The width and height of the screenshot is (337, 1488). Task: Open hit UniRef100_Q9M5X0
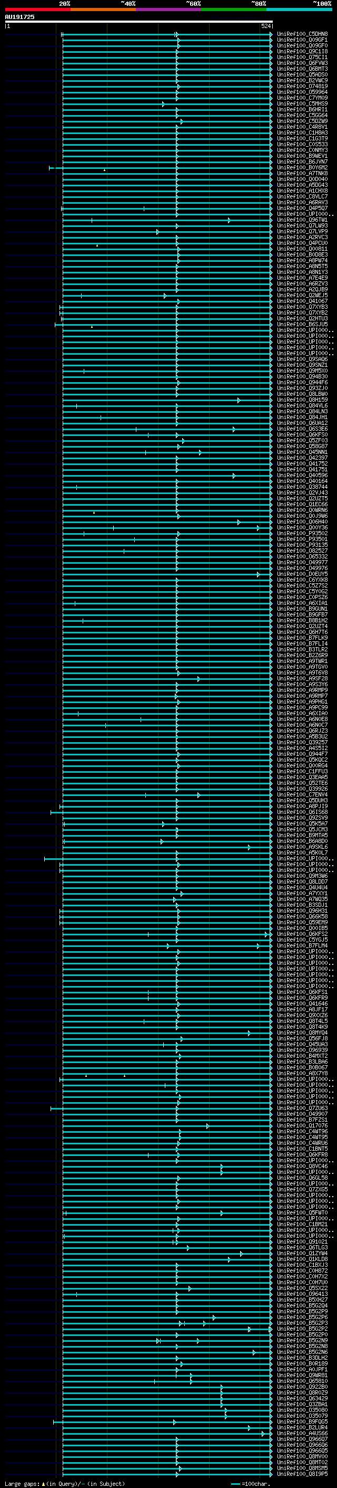[302, 371]
